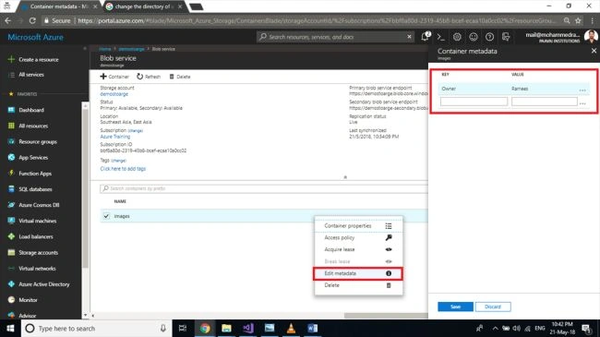Open the help question mark icon

pyautogui.click(x=489, y=37)
